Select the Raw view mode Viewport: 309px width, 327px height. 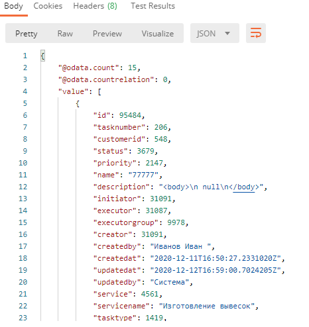tap(65, 34)
